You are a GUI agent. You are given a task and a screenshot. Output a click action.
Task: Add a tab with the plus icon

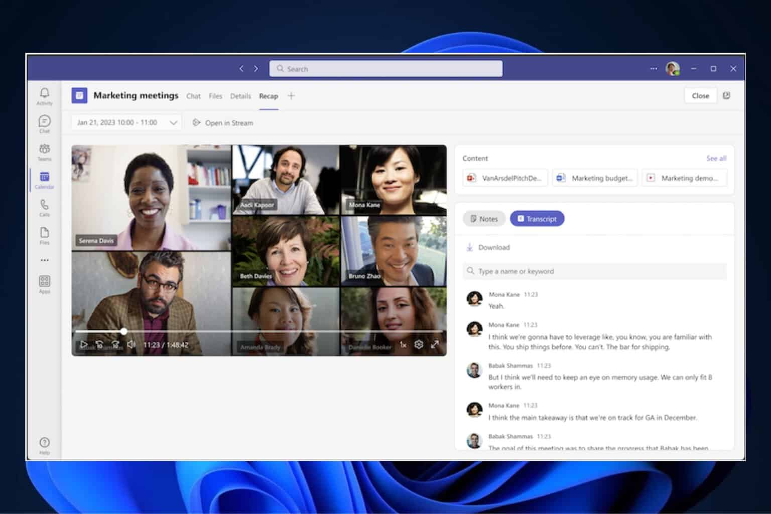291,95
